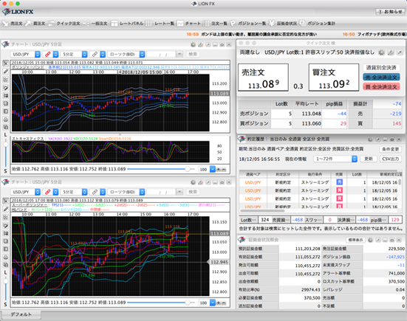
Task: Open settings gear of the stochastics chart window
Action: [x=193, y=44]
